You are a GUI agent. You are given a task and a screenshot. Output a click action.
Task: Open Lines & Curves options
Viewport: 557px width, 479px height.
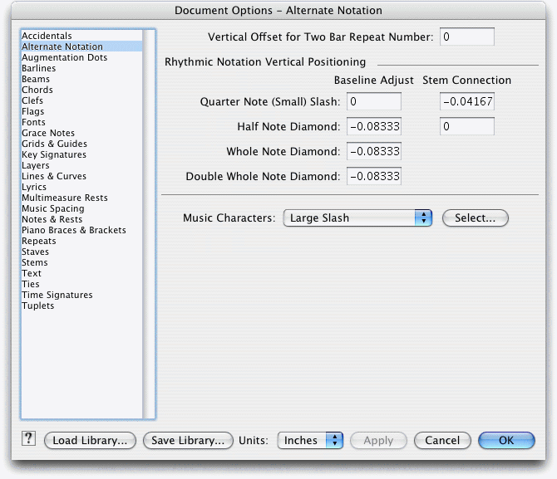click(x=81, y=176)
